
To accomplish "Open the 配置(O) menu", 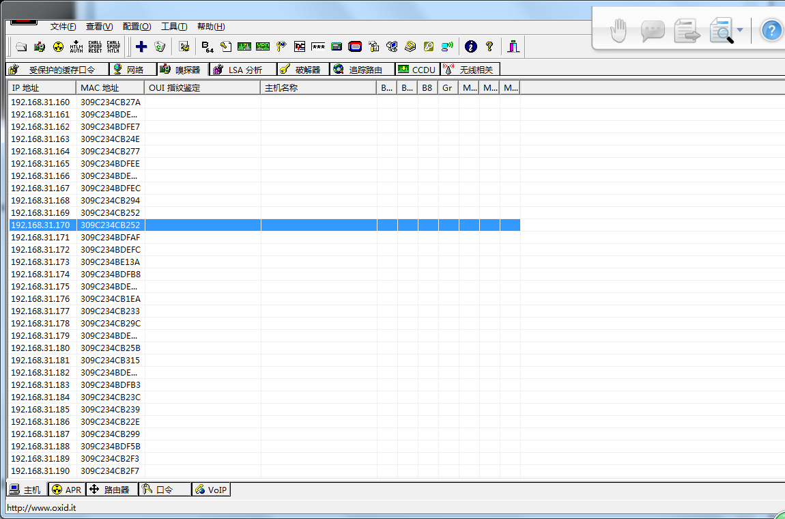I will [137, 27].
